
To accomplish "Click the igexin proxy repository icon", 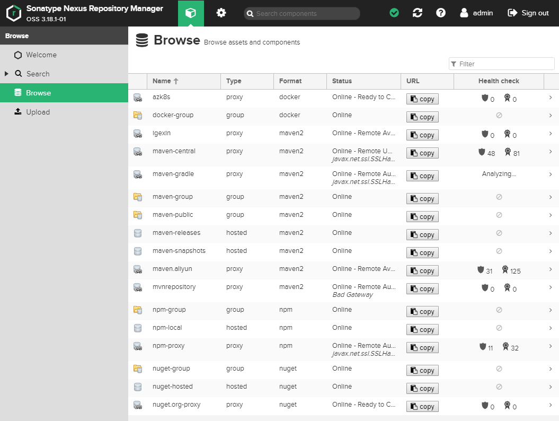I will [x=138, y=133].
